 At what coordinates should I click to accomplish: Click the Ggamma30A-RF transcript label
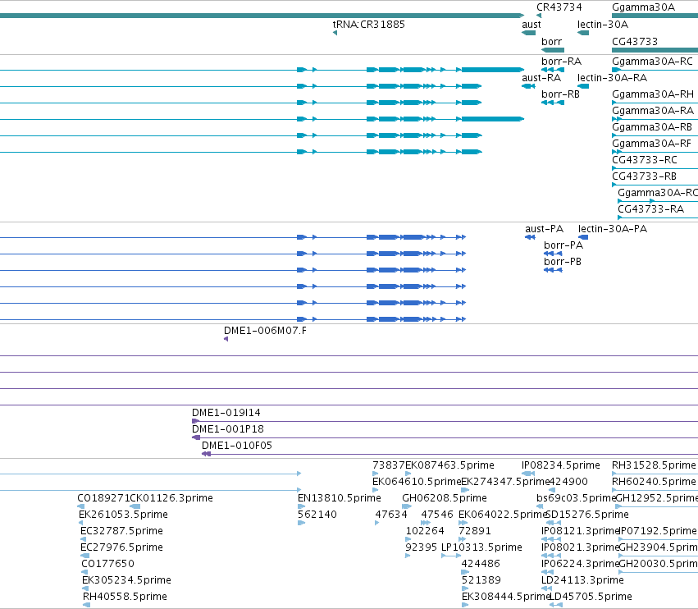(652, 144)
